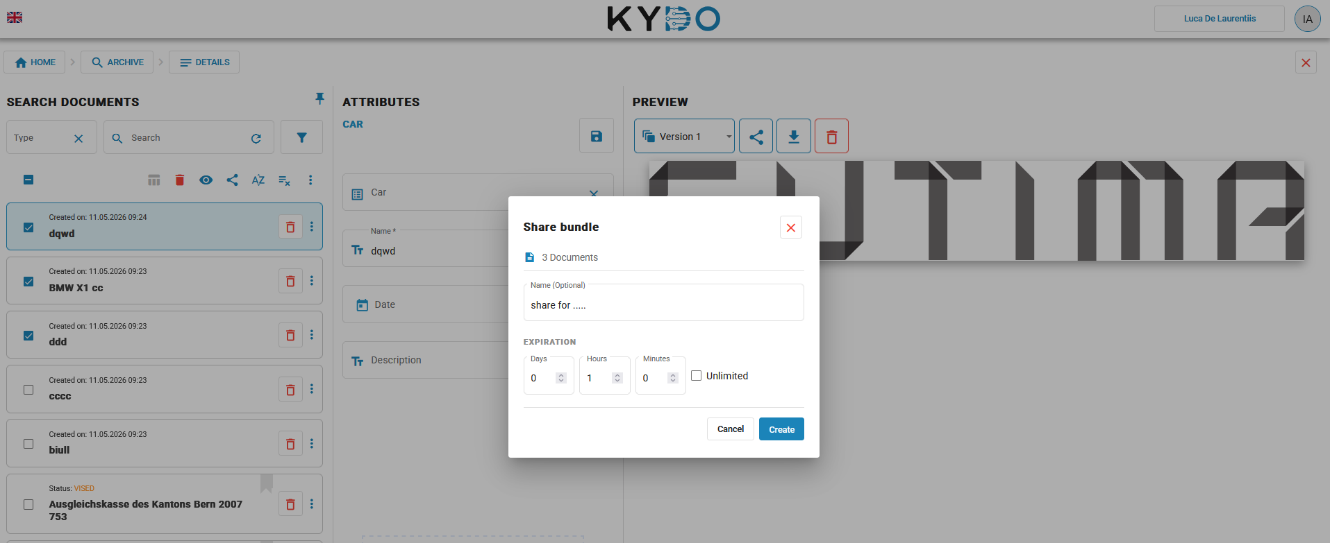Toggle the select-all indeterminate checkbox
The height and width of the screenshot is (543, 1330).
click(x=28, y=180)
